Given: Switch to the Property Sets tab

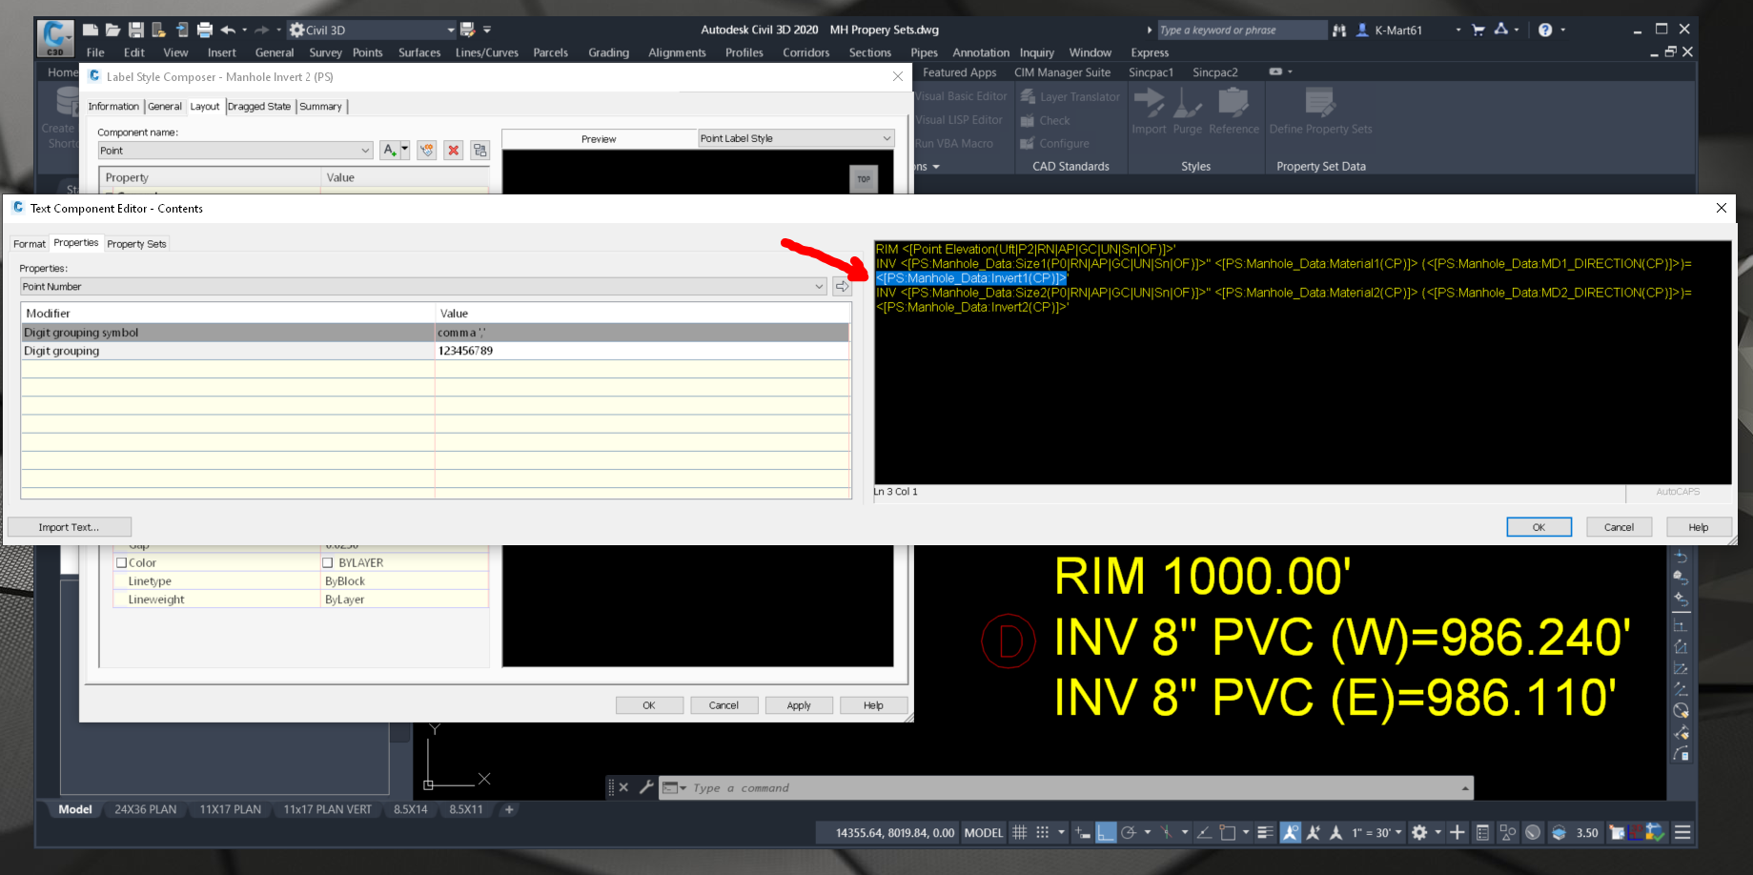Looking at the screenshot, I should (136, 243).
